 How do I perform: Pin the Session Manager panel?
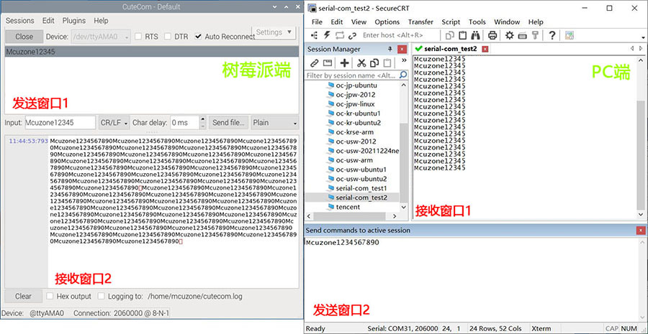[x=390, y=49]
